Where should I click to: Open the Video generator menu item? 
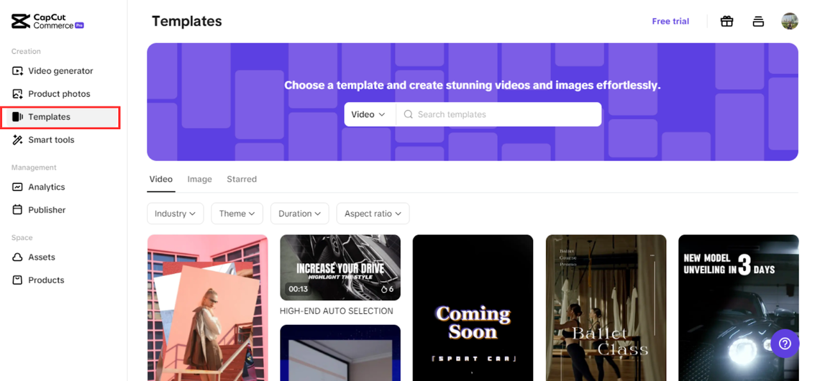[x=61, y=71]
